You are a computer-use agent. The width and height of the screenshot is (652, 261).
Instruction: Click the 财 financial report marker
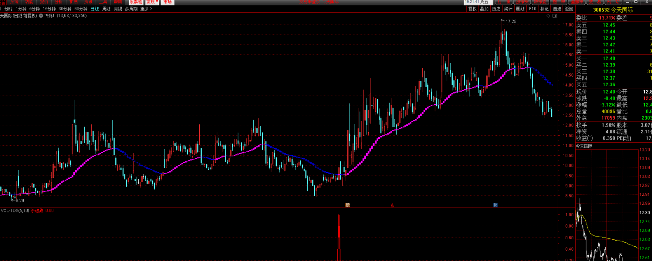[x=495, y=205]
